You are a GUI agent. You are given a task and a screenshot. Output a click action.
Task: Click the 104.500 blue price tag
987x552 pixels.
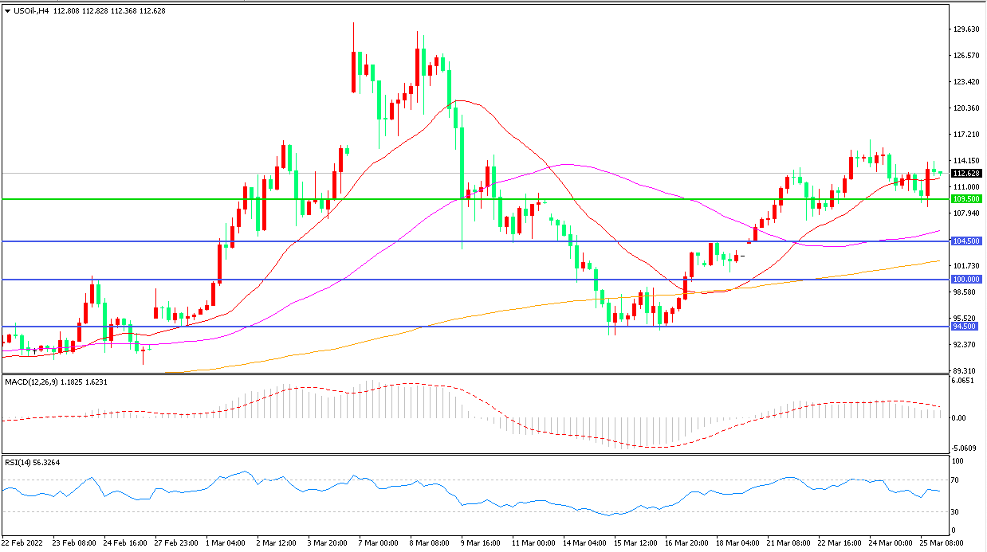tap(966, 241)
